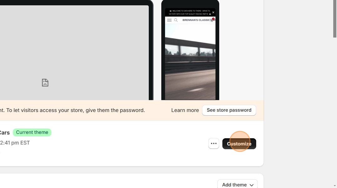Image resolution: width=337 pixels, height=188 pixels.
Task: Expand the Add theme dropdown
Action: coord(237,185)
